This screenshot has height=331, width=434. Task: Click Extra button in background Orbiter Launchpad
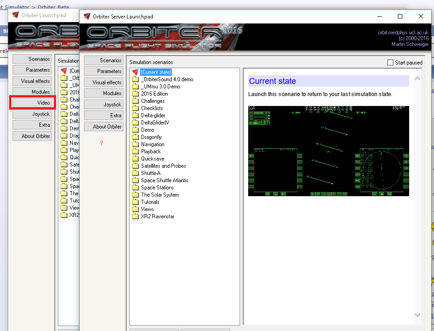pyautogui.click(x=33, y=125)
